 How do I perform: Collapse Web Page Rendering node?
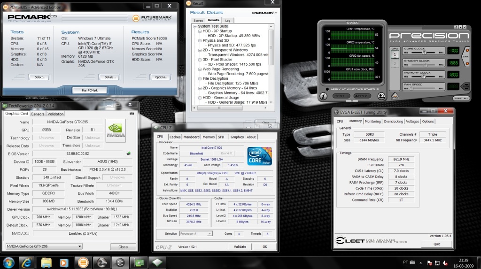200,69
